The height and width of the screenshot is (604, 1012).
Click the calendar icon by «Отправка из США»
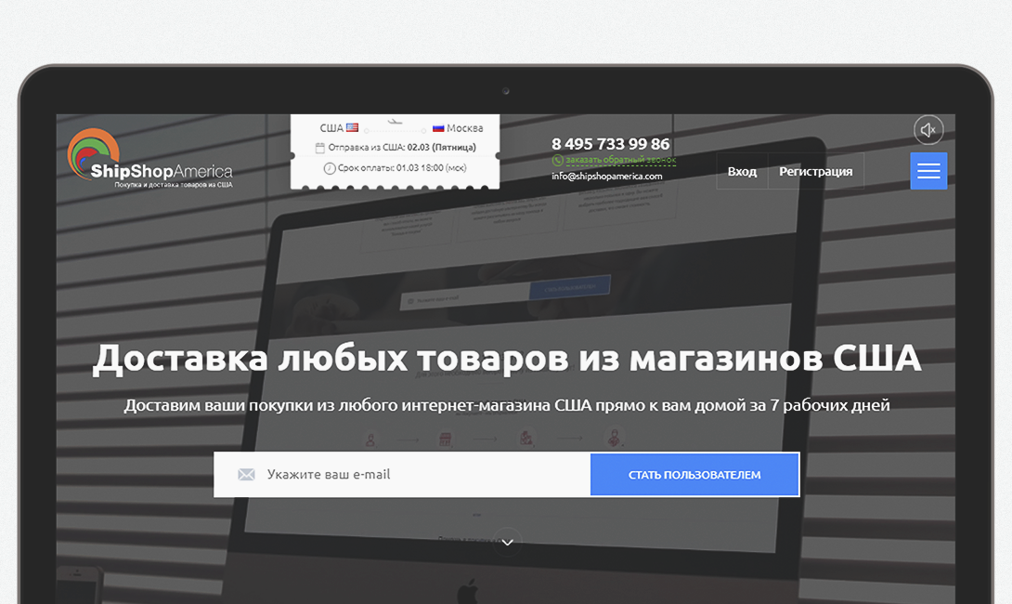pos(319,148)
